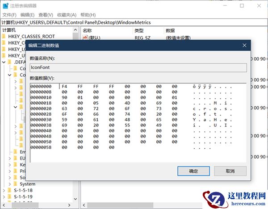
Task: Click the 确定 button
Action: [193, 171]
